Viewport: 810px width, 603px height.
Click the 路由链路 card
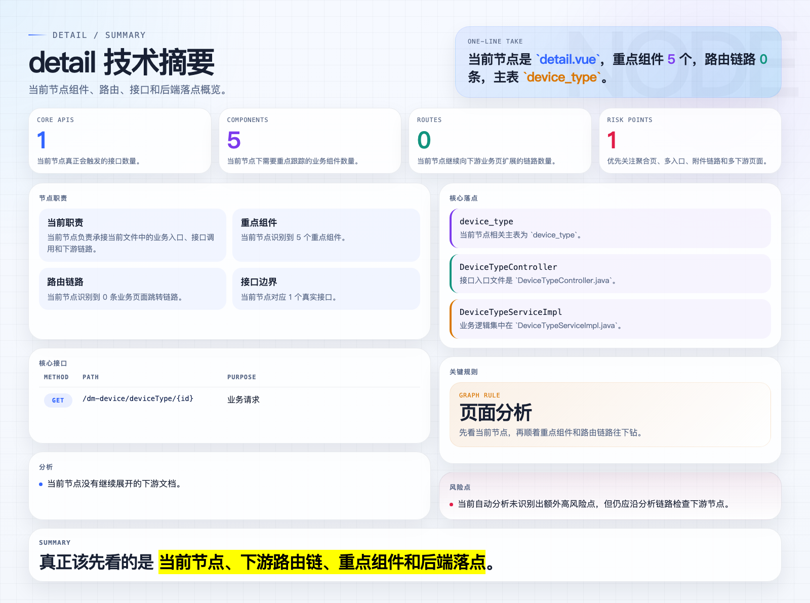[x=133, y=289]
